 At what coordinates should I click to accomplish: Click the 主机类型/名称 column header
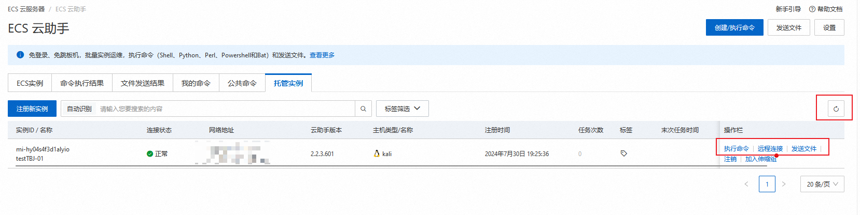[x=393, y=130]
